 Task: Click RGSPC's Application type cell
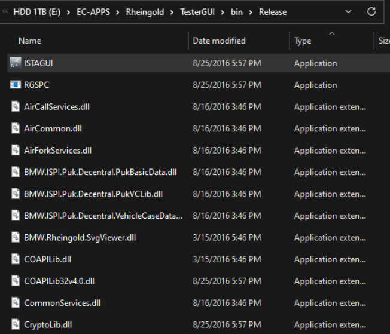(316, 85)
